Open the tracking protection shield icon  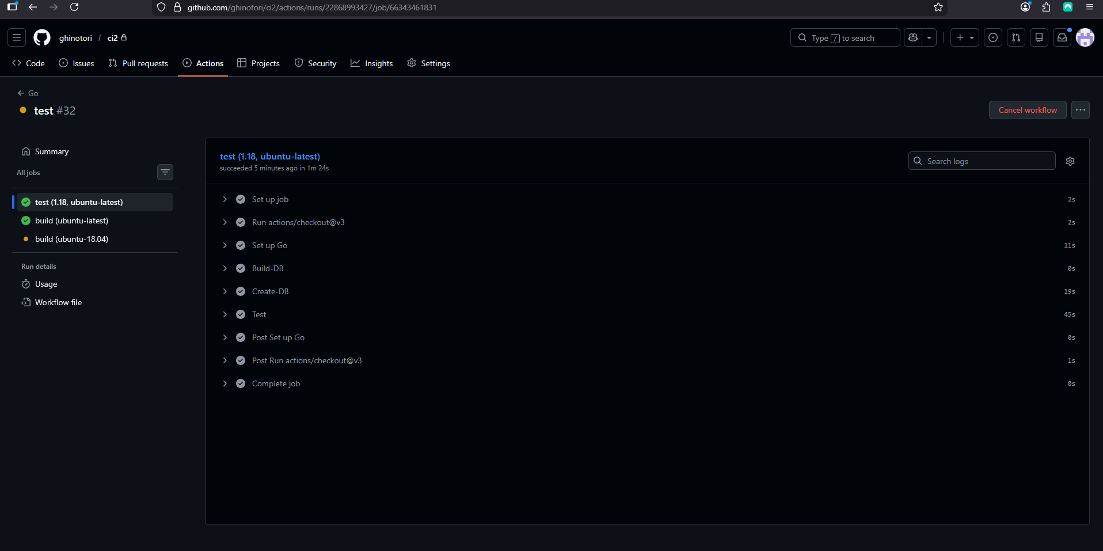coord(161,7)
